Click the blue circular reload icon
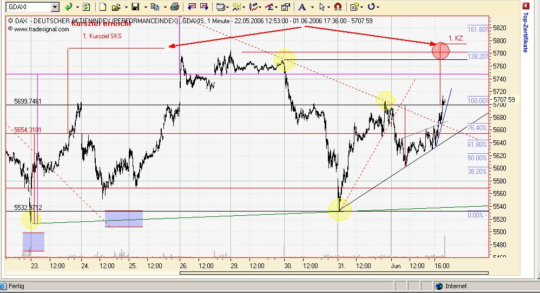This screenshot has height=293, width=540. tap(371, 6)
